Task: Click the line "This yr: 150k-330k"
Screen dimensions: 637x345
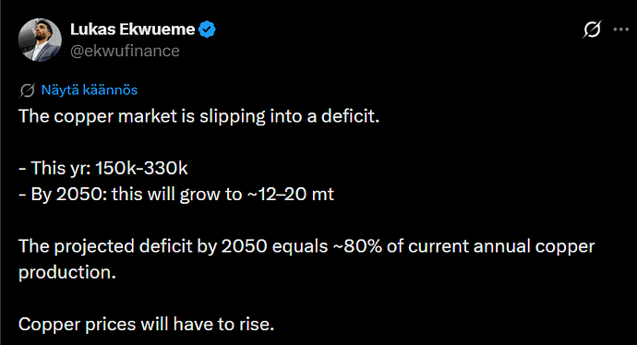Action: (x=103, y=168)
